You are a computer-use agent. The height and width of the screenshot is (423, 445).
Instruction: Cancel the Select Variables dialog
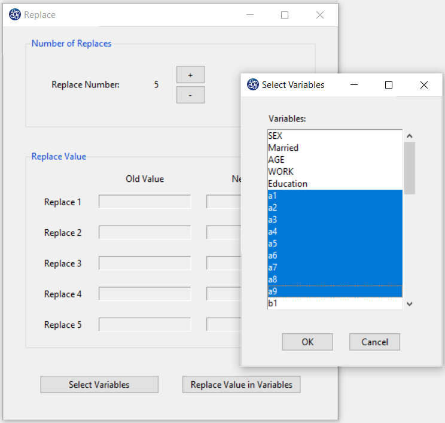pyautogui.click(x=374, y=342)
